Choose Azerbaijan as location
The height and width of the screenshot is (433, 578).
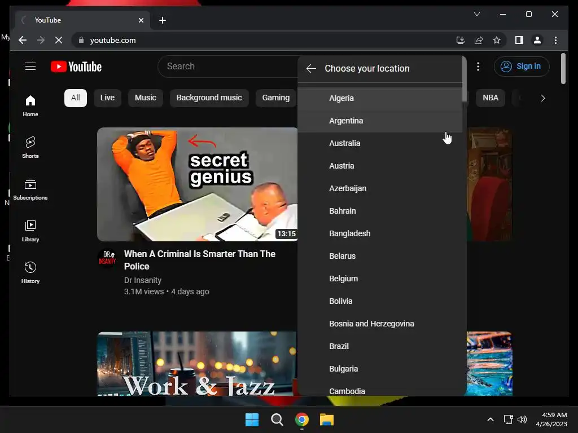point(380,188)
